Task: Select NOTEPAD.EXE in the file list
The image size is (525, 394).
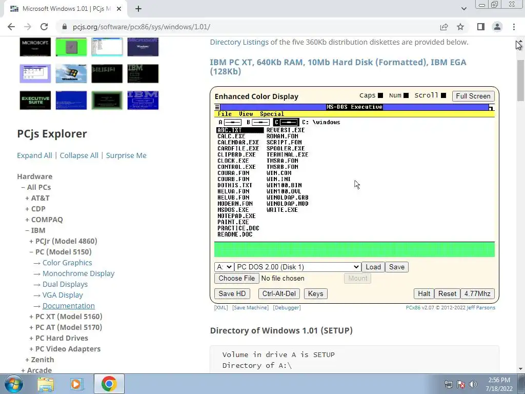Action: tap(236, 216)
